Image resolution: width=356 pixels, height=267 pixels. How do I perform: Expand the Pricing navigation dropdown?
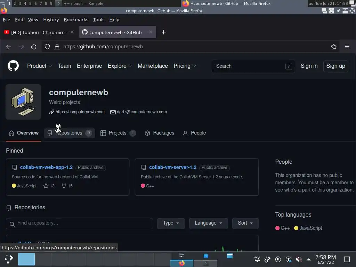click(185, 66)
